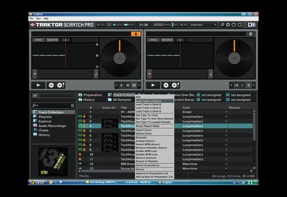Choose Detect BPM (Async) from menu
The width and height of the screenshot is (287, 197).
click(x=155, y=144)
